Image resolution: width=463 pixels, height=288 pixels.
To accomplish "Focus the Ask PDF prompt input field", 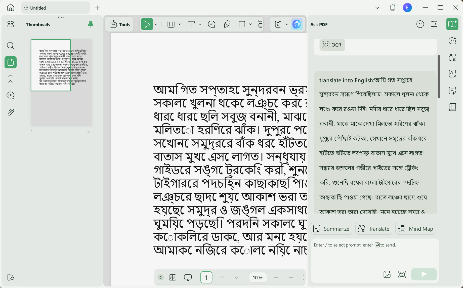I will [375, 253].
